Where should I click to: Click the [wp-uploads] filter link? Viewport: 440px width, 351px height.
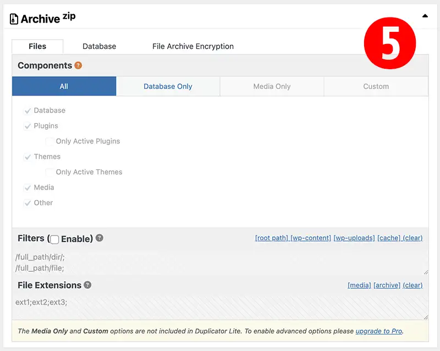(354, 238)
